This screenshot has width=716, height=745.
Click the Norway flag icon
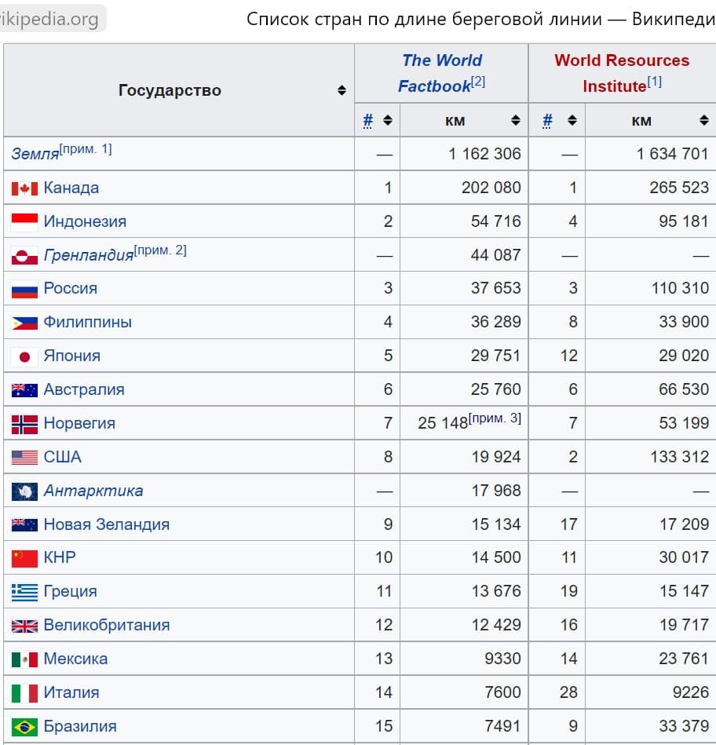(24, 424)
